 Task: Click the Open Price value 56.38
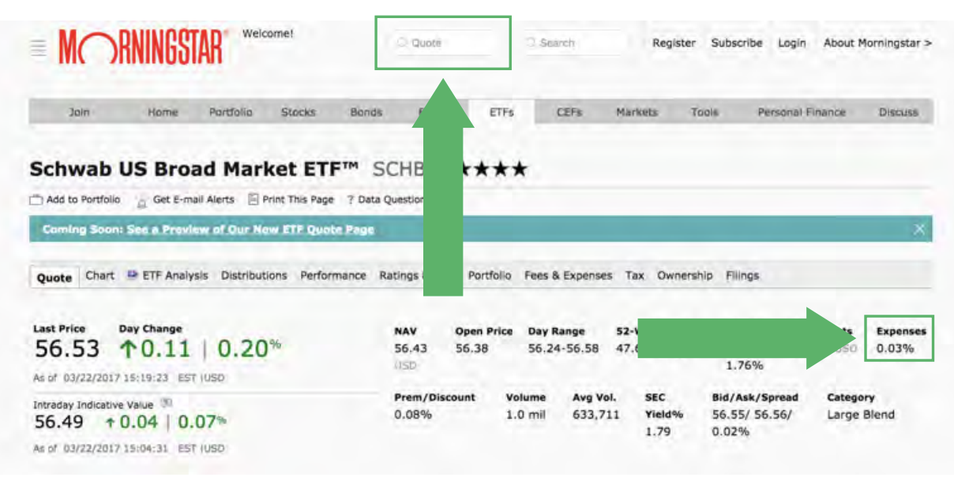tap(471, 348)
